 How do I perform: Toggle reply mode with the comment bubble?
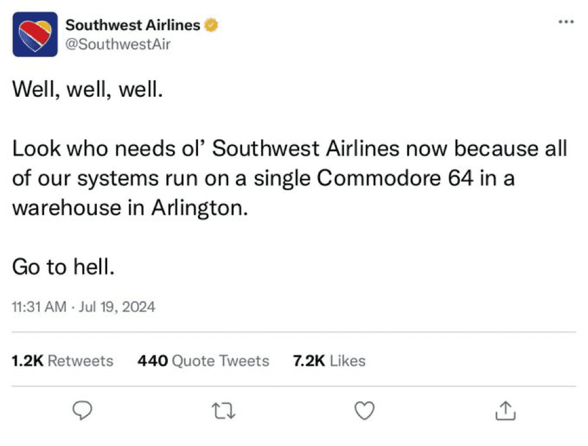point(82,410)
